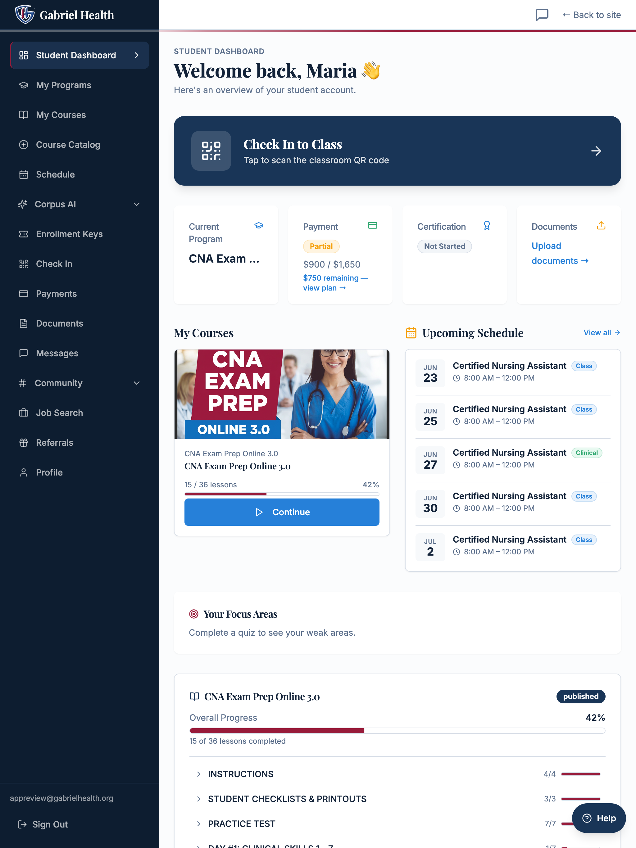636x848 pixels.
Task: Click the Course Catalog plus-circle icon
Action: tap(23, 145)
